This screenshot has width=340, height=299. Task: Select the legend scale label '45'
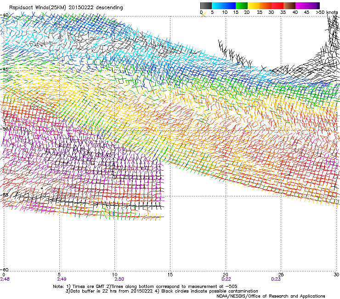306,12
